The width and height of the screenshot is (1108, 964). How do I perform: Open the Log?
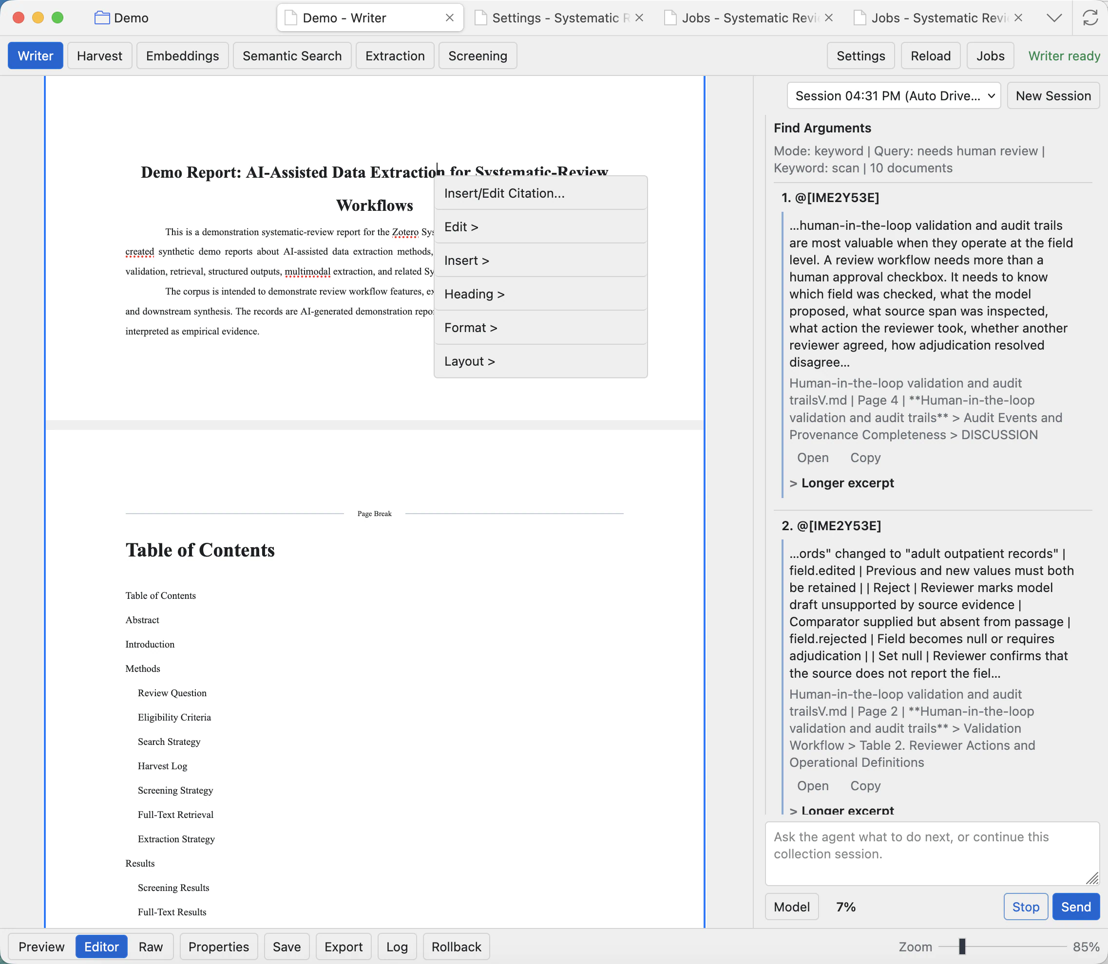[x=397, y=947]
